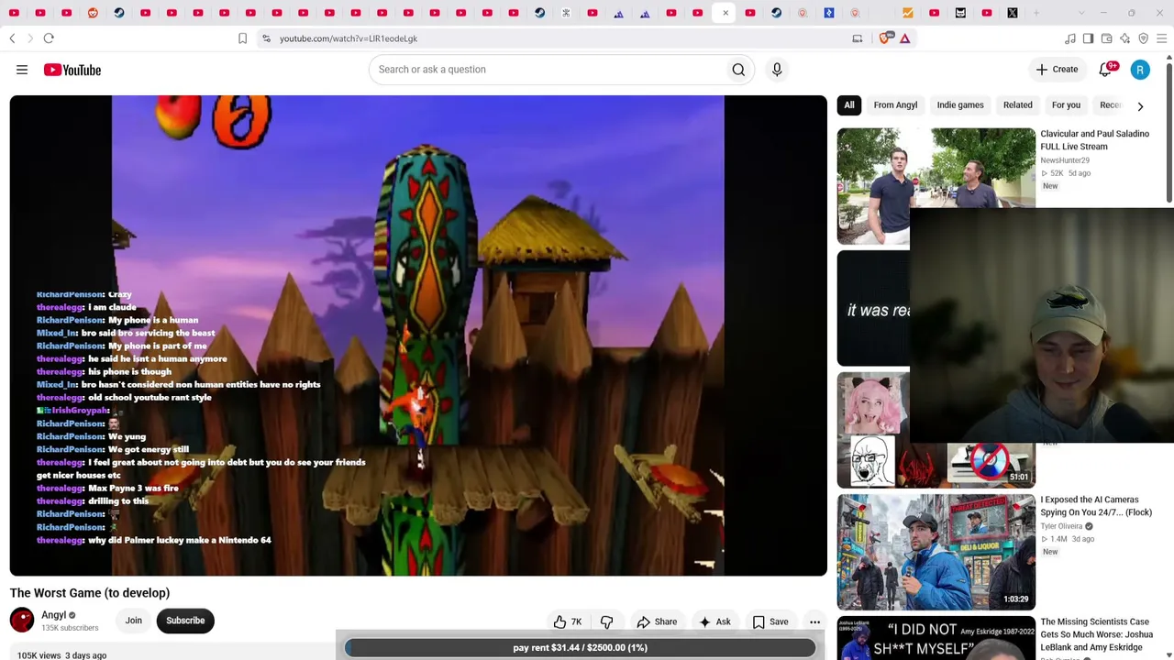1174x660 pixels.
Task: View site information beside the URL
Action: point(266,38)
